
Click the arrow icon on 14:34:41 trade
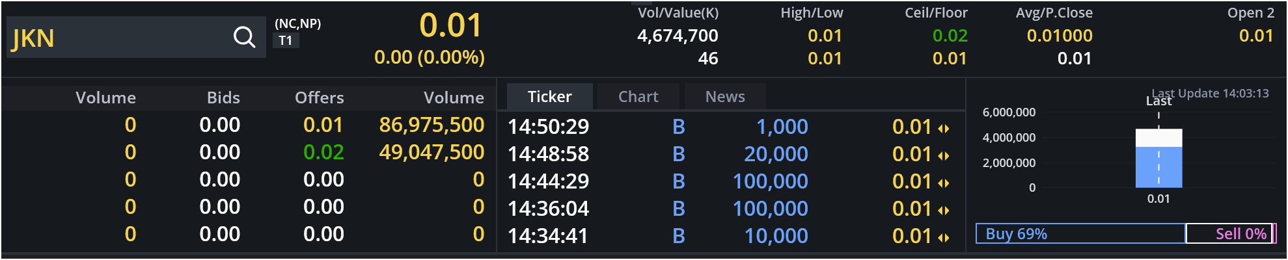point(943,238)
